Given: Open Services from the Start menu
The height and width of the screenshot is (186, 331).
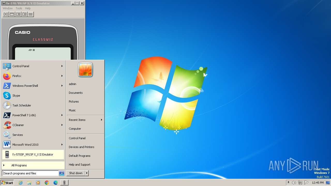Looking at the screenshot, I should [33, 135].
